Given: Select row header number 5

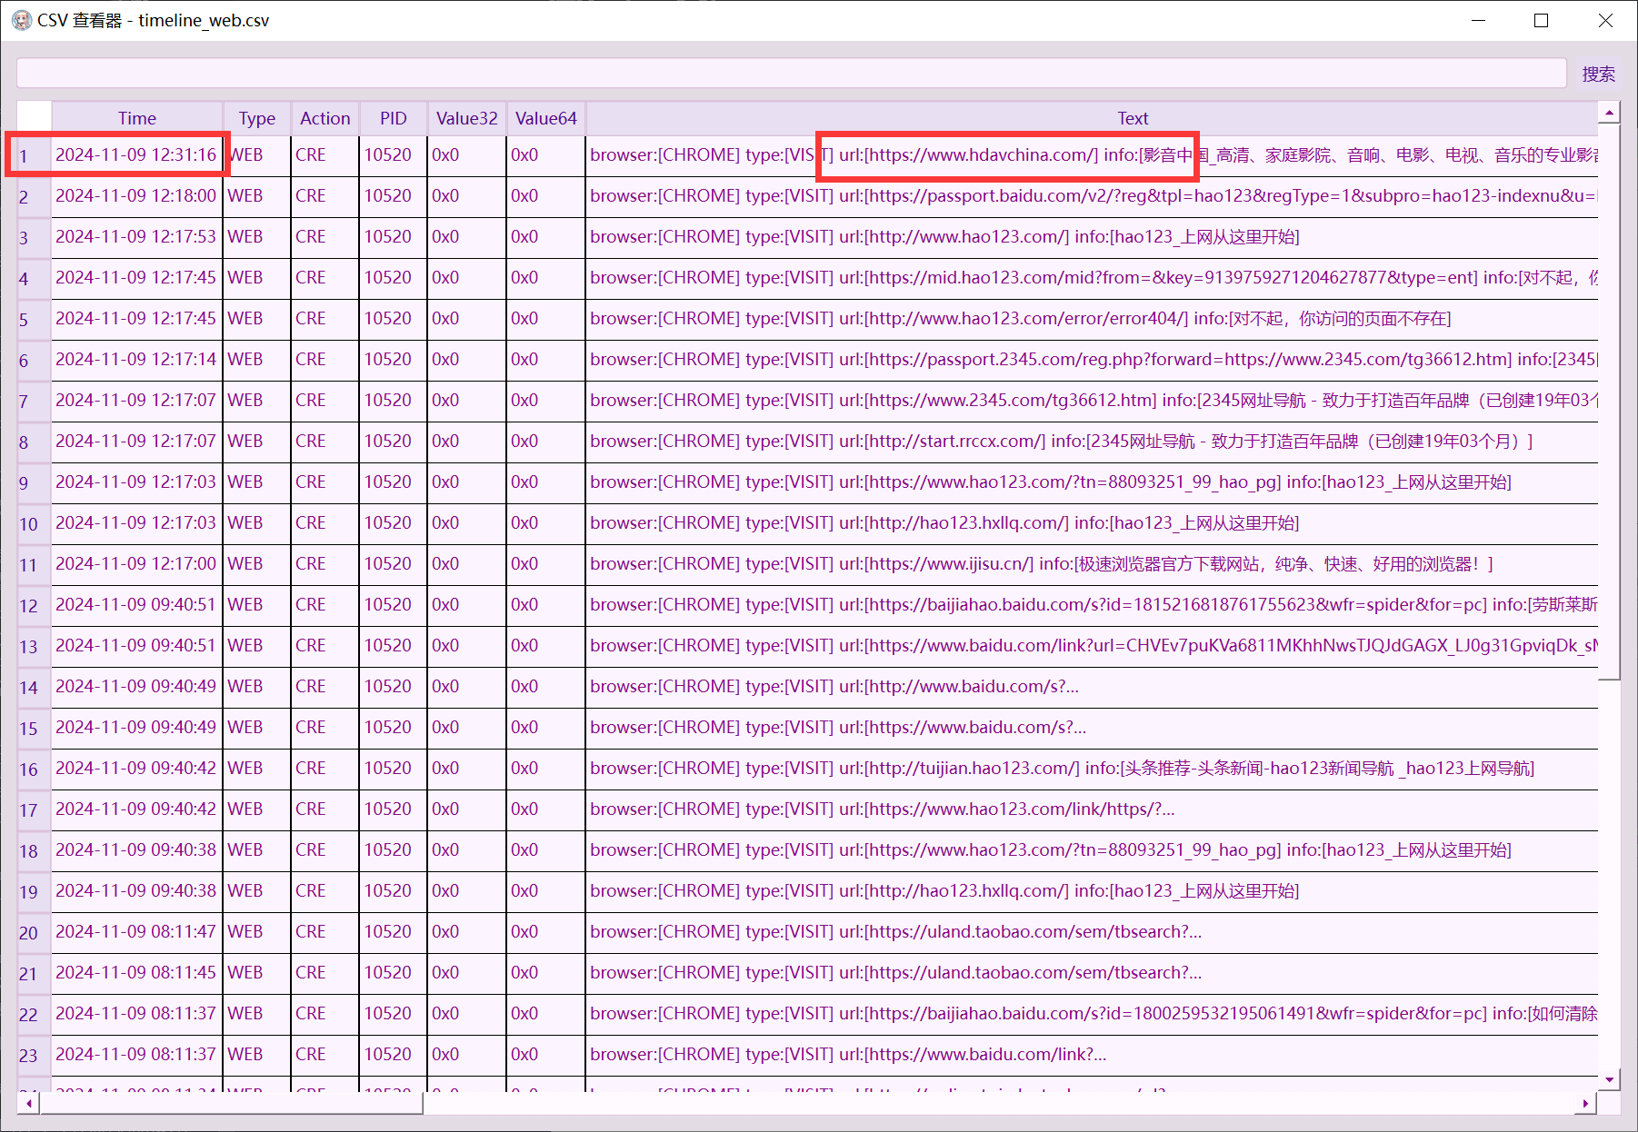Looking at the screenshot, I should pyautogui.click(x=35, y=319).
